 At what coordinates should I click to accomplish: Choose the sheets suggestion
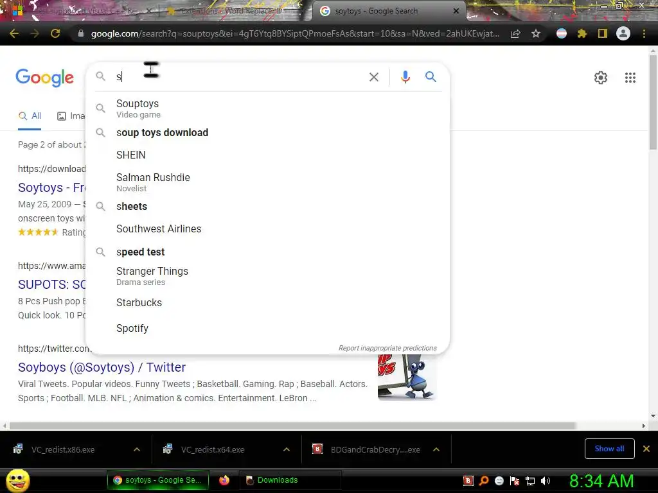tap(267, 206)
